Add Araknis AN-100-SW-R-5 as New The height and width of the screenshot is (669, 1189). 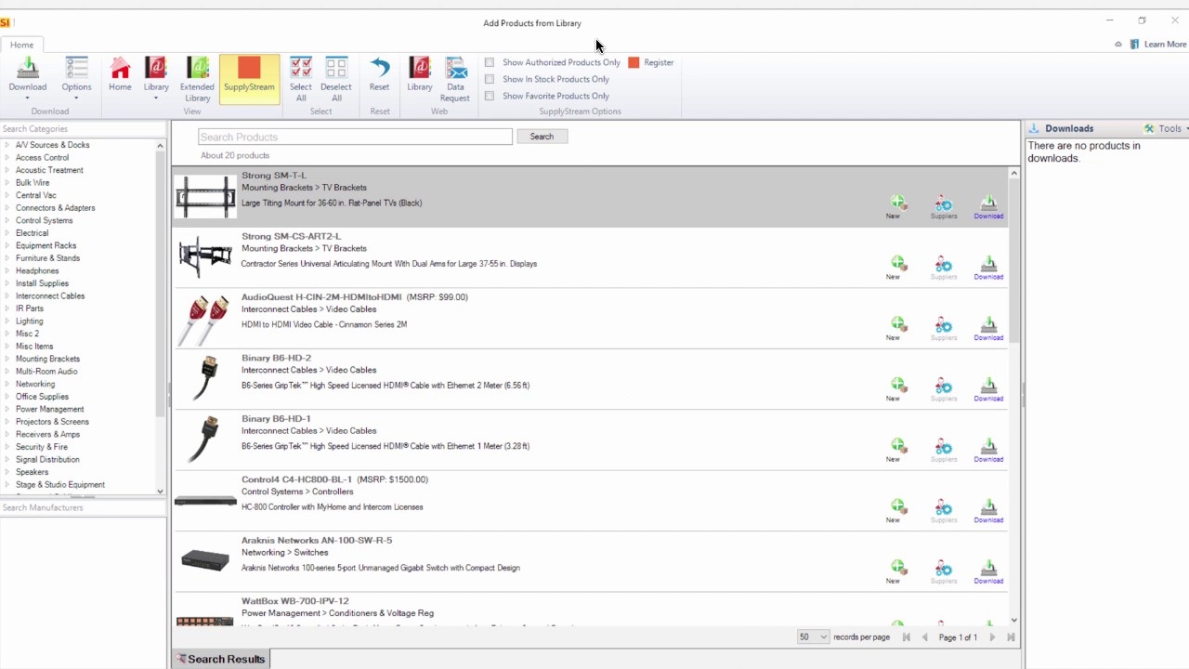pyautogui.click(x=896, y=571)
